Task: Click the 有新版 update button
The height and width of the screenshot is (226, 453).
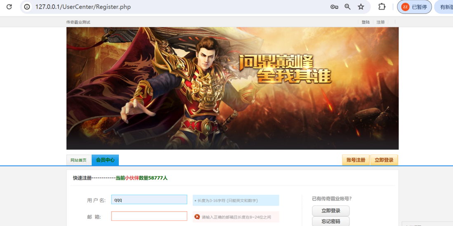Action: [x=444, y=7]
